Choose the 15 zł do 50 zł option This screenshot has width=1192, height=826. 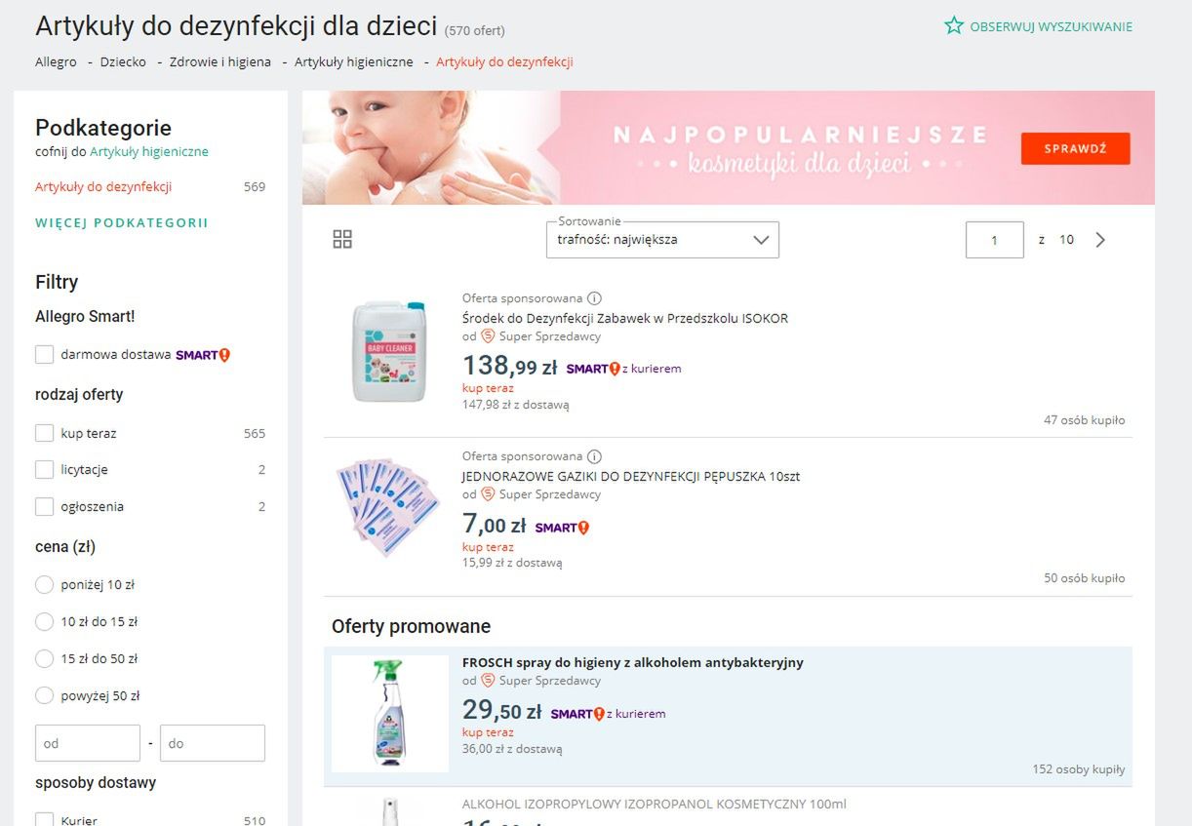pos(45,659)
